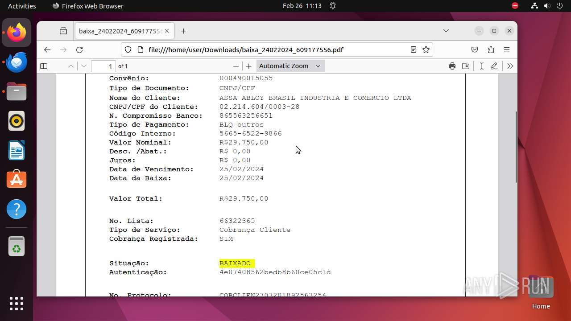Open the Activities overview
Image resolution: width=571 pixels, height=321 pixels.
[x=22, y=6]
